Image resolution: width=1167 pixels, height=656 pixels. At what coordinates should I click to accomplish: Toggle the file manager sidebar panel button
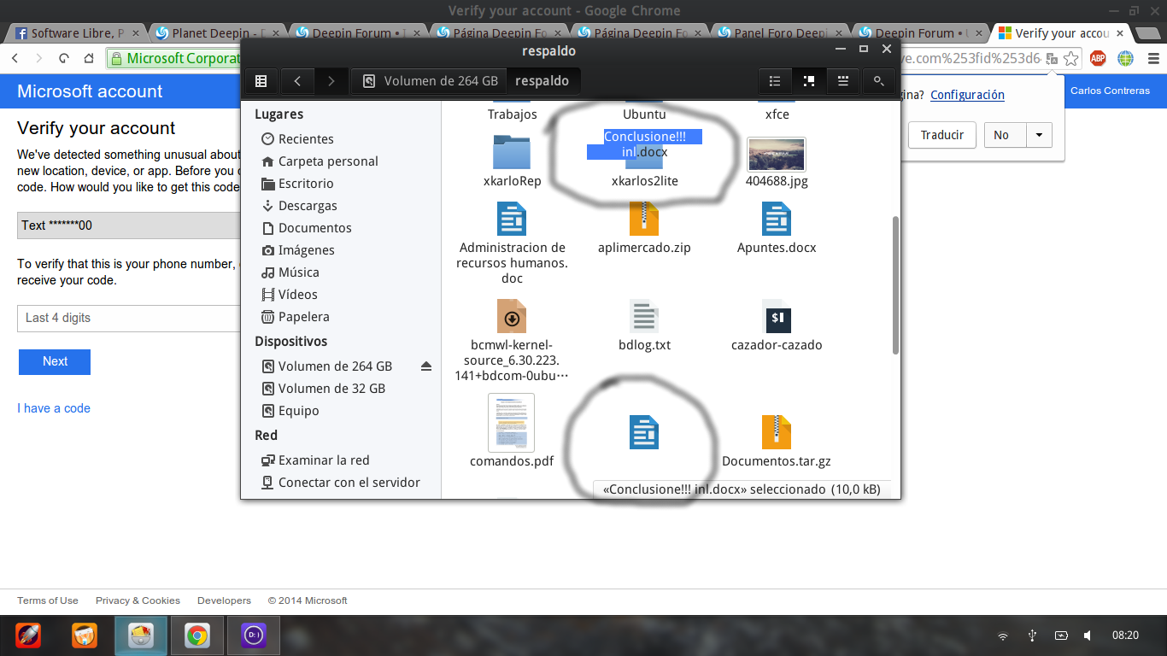click(x=261, y=81)
